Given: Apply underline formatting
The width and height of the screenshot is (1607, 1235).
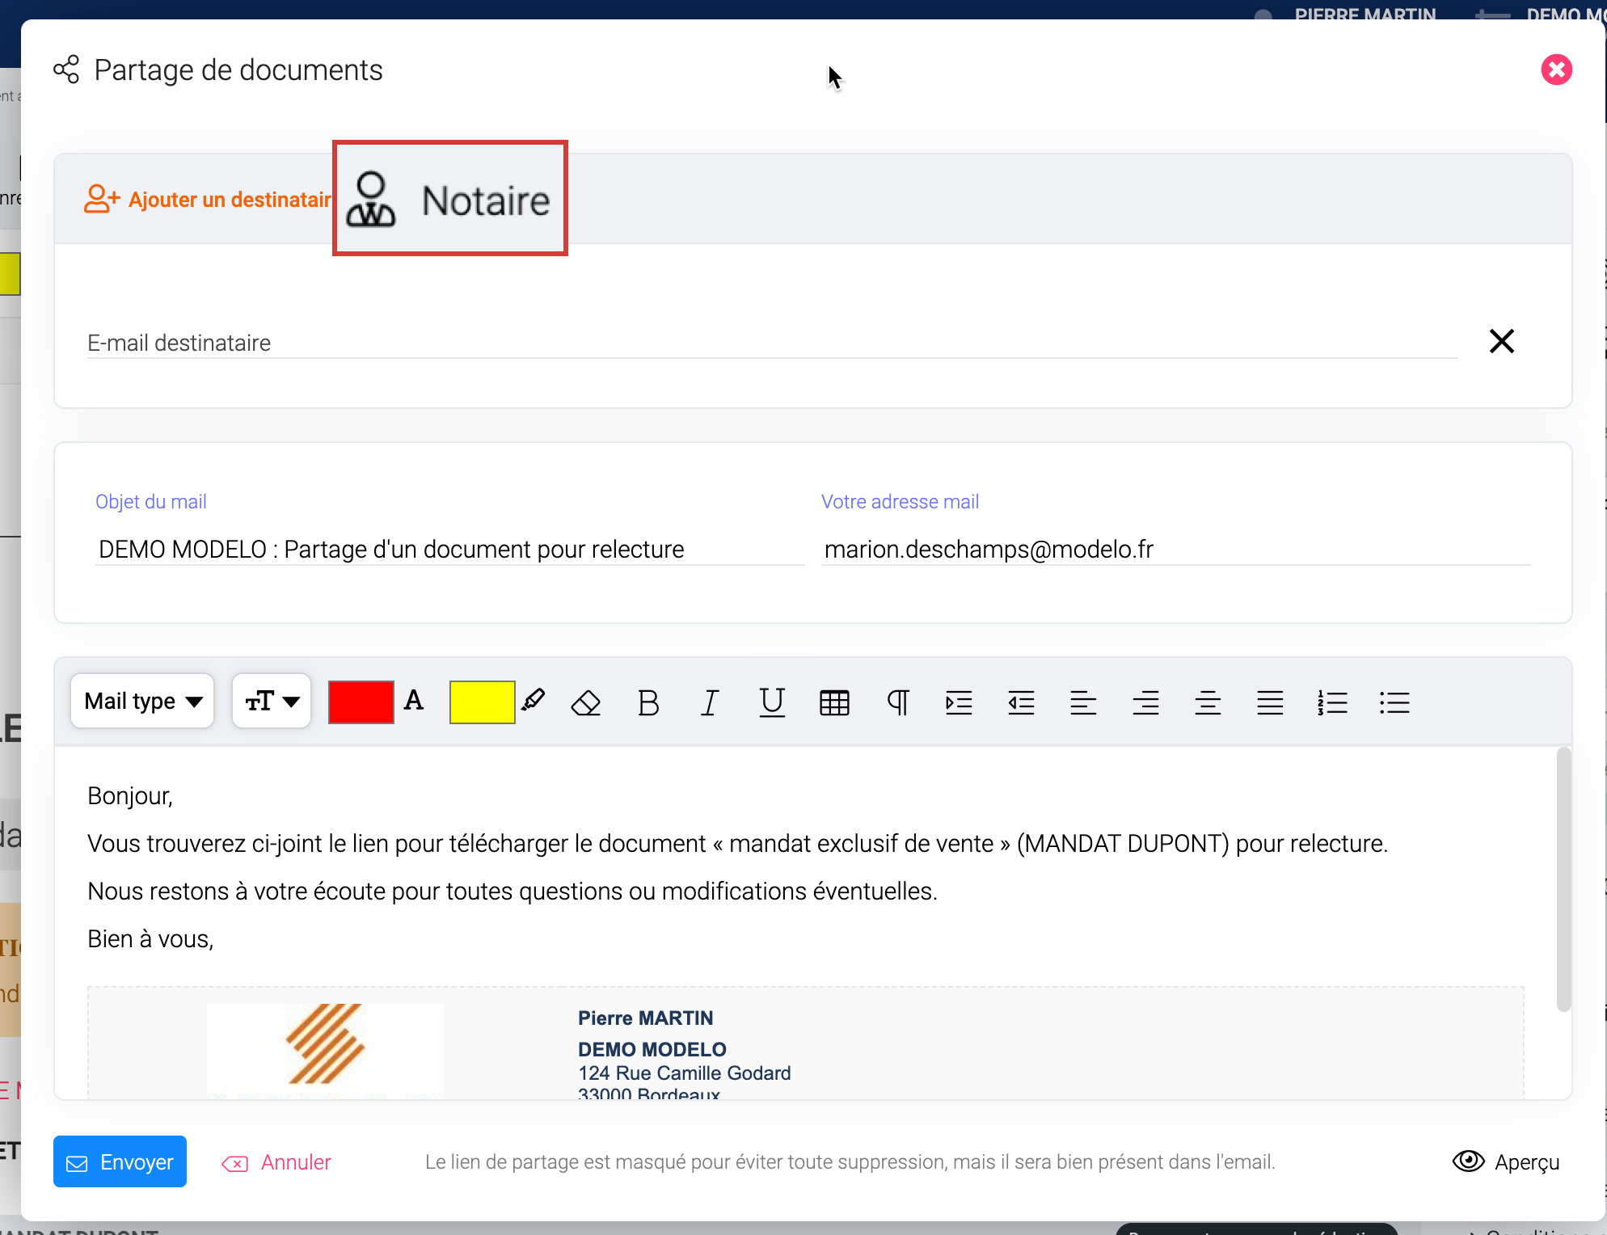Looking at the screenshot, I should [772, 702].
